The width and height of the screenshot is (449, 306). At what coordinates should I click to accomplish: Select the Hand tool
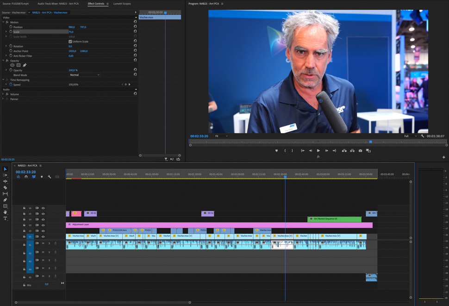click(5, 212)
